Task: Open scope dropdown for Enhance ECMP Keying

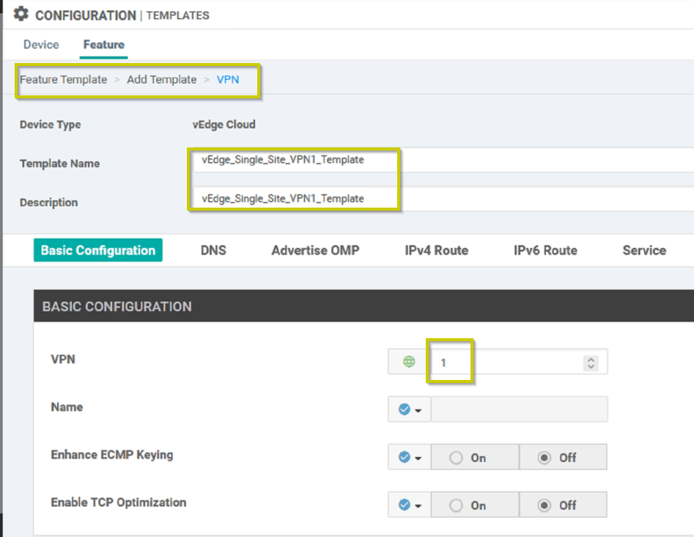Action: pos(410,457)
